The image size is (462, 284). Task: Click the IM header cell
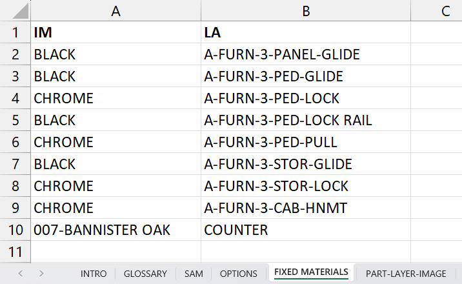[115, 32]
